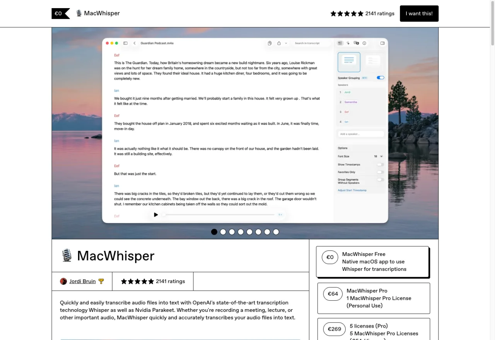
Task: Click the I want this! button
Action: click(x=419, y=14)
